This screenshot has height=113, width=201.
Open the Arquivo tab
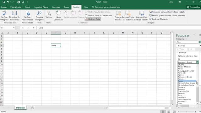point(4,7)
